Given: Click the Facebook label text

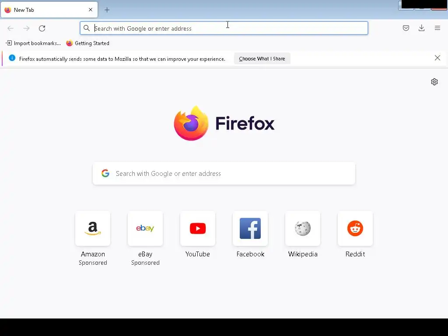Looking at the screenshot, I should (x=250, y=254).
